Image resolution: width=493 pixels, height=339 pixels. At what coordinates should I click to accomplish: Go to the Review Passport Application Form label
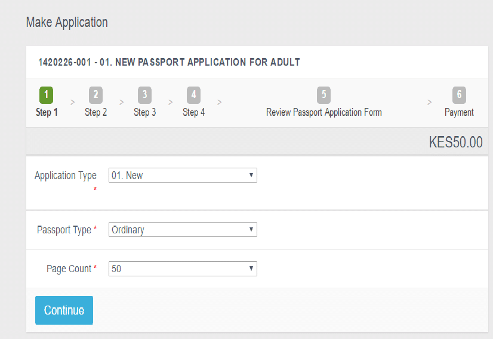[x=323, y=112]
